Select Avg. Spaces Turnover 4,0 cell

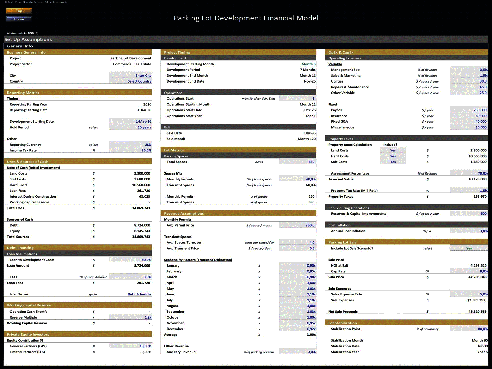(x=298, y=242)
